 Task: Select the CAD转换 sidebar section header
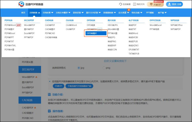coord(30,100)
